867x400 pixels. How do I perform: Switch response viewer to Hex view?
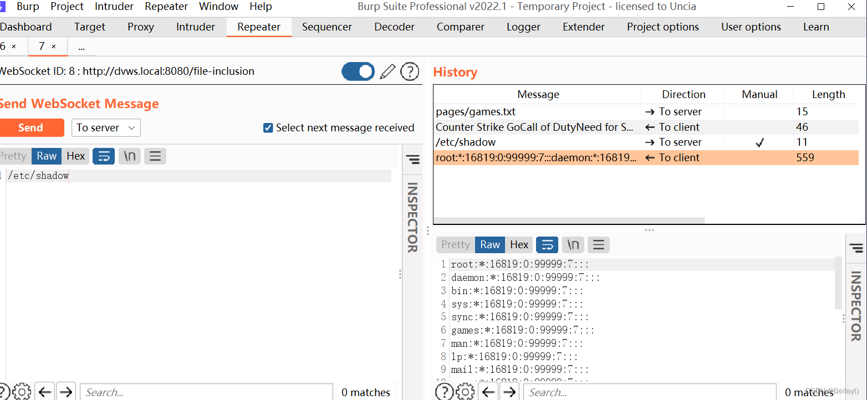point(519,244)
